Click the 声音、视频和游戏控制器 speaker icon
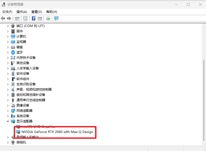The width and height of the screenshot is (206, 151). (13, 90)
